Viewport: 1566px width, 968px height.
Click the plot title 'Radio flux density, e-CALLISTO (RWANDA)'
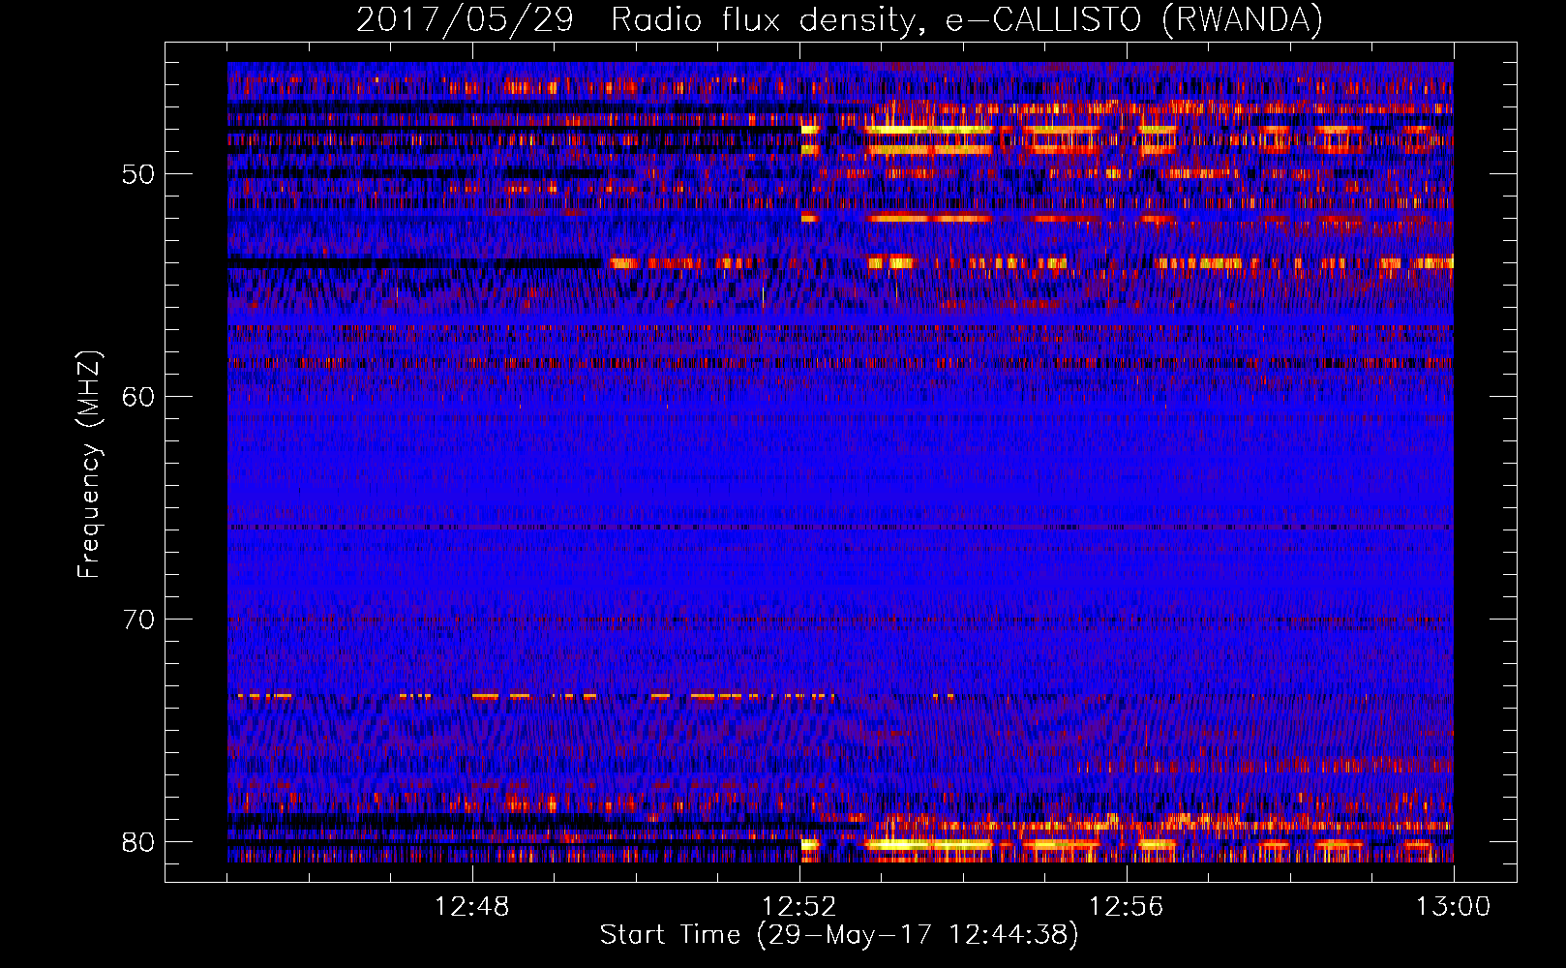coord(967,19)
